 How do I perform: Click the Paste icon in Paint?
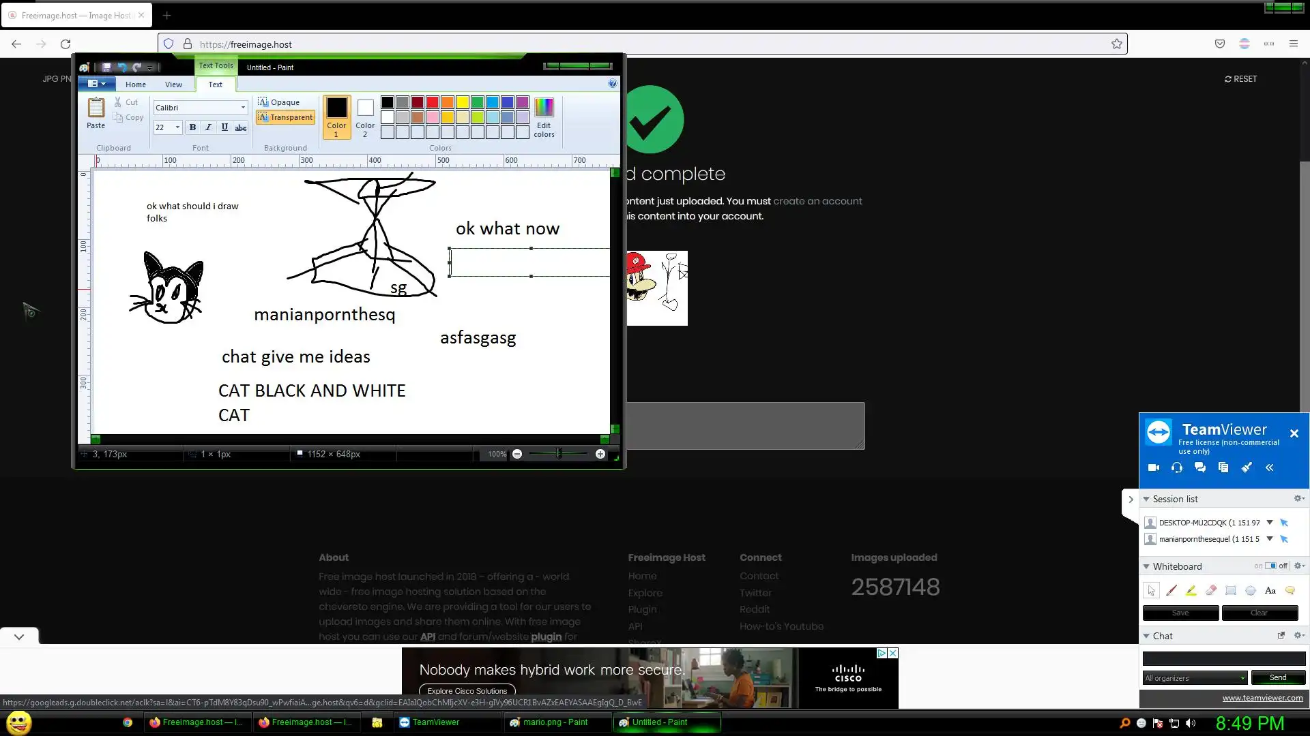96,108
